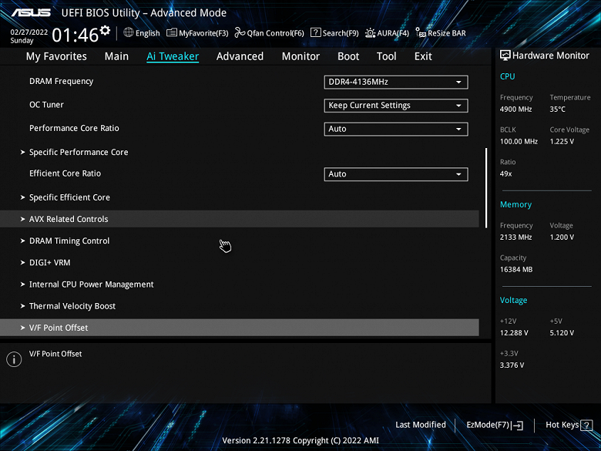The image size is (601, 451).
Task: Expand V/F Point Offset submenu
Action: coord(240,328)
